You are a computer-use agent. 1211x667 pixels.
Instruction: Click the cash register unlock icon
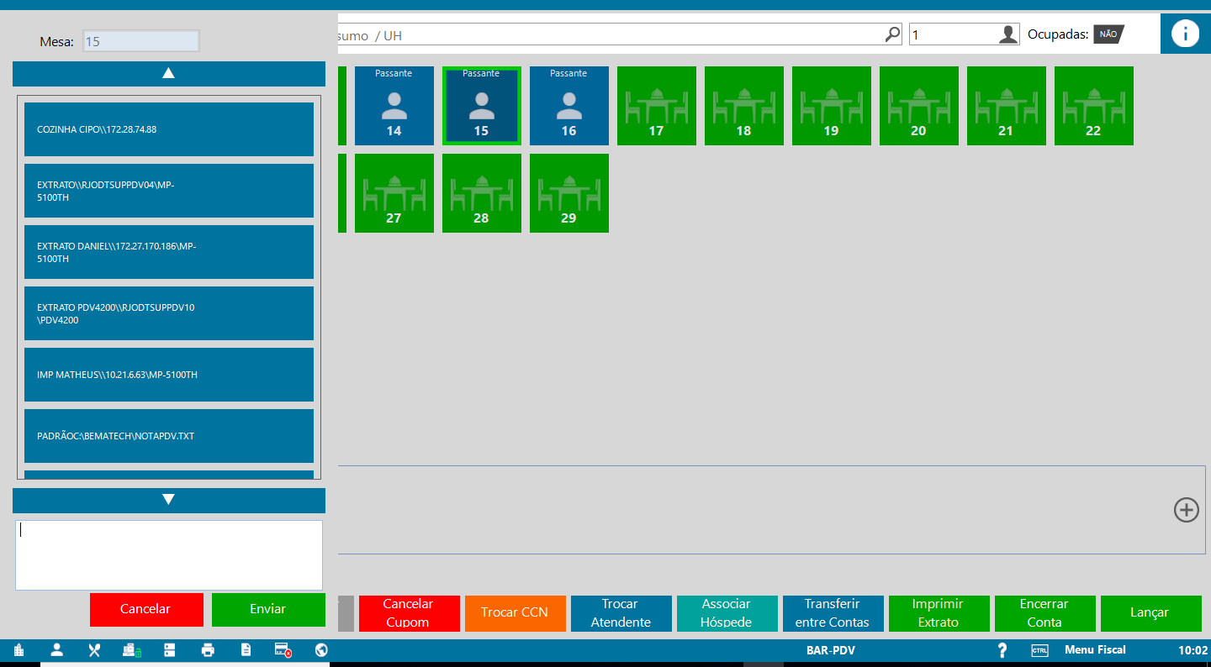click(x=132, y=650)
